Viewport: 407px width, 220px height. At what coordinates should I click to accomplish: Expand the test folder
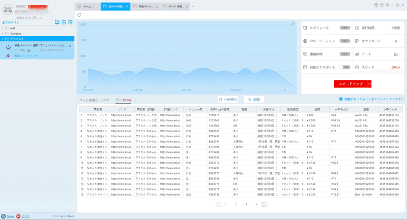(x=3, y=28)
